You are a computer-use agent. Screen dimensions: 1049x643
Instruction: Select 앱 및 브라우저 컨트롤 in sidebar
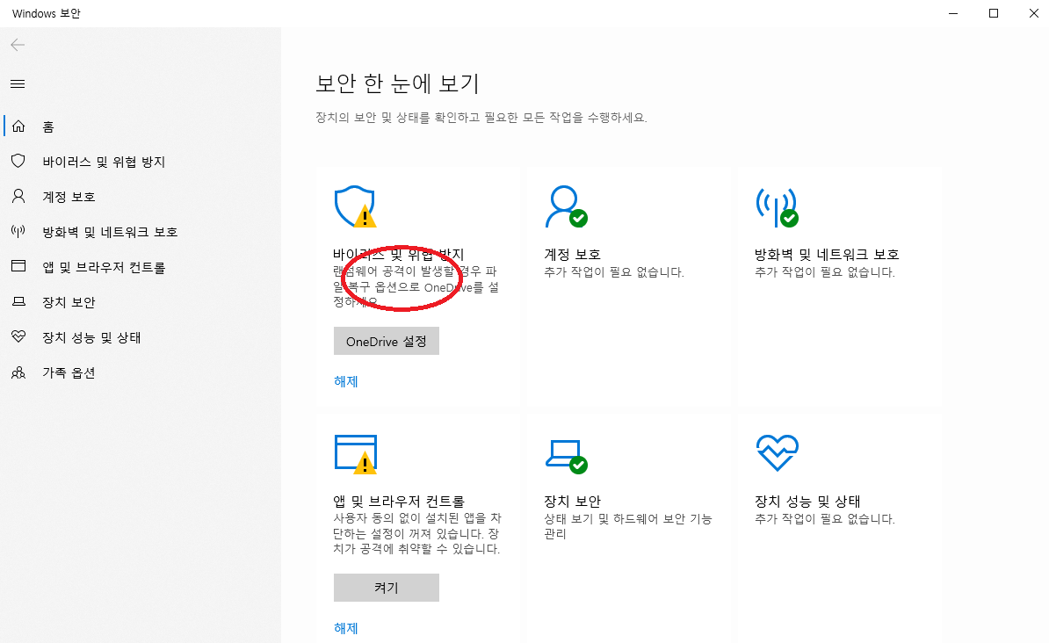click(x=104, y=267)
